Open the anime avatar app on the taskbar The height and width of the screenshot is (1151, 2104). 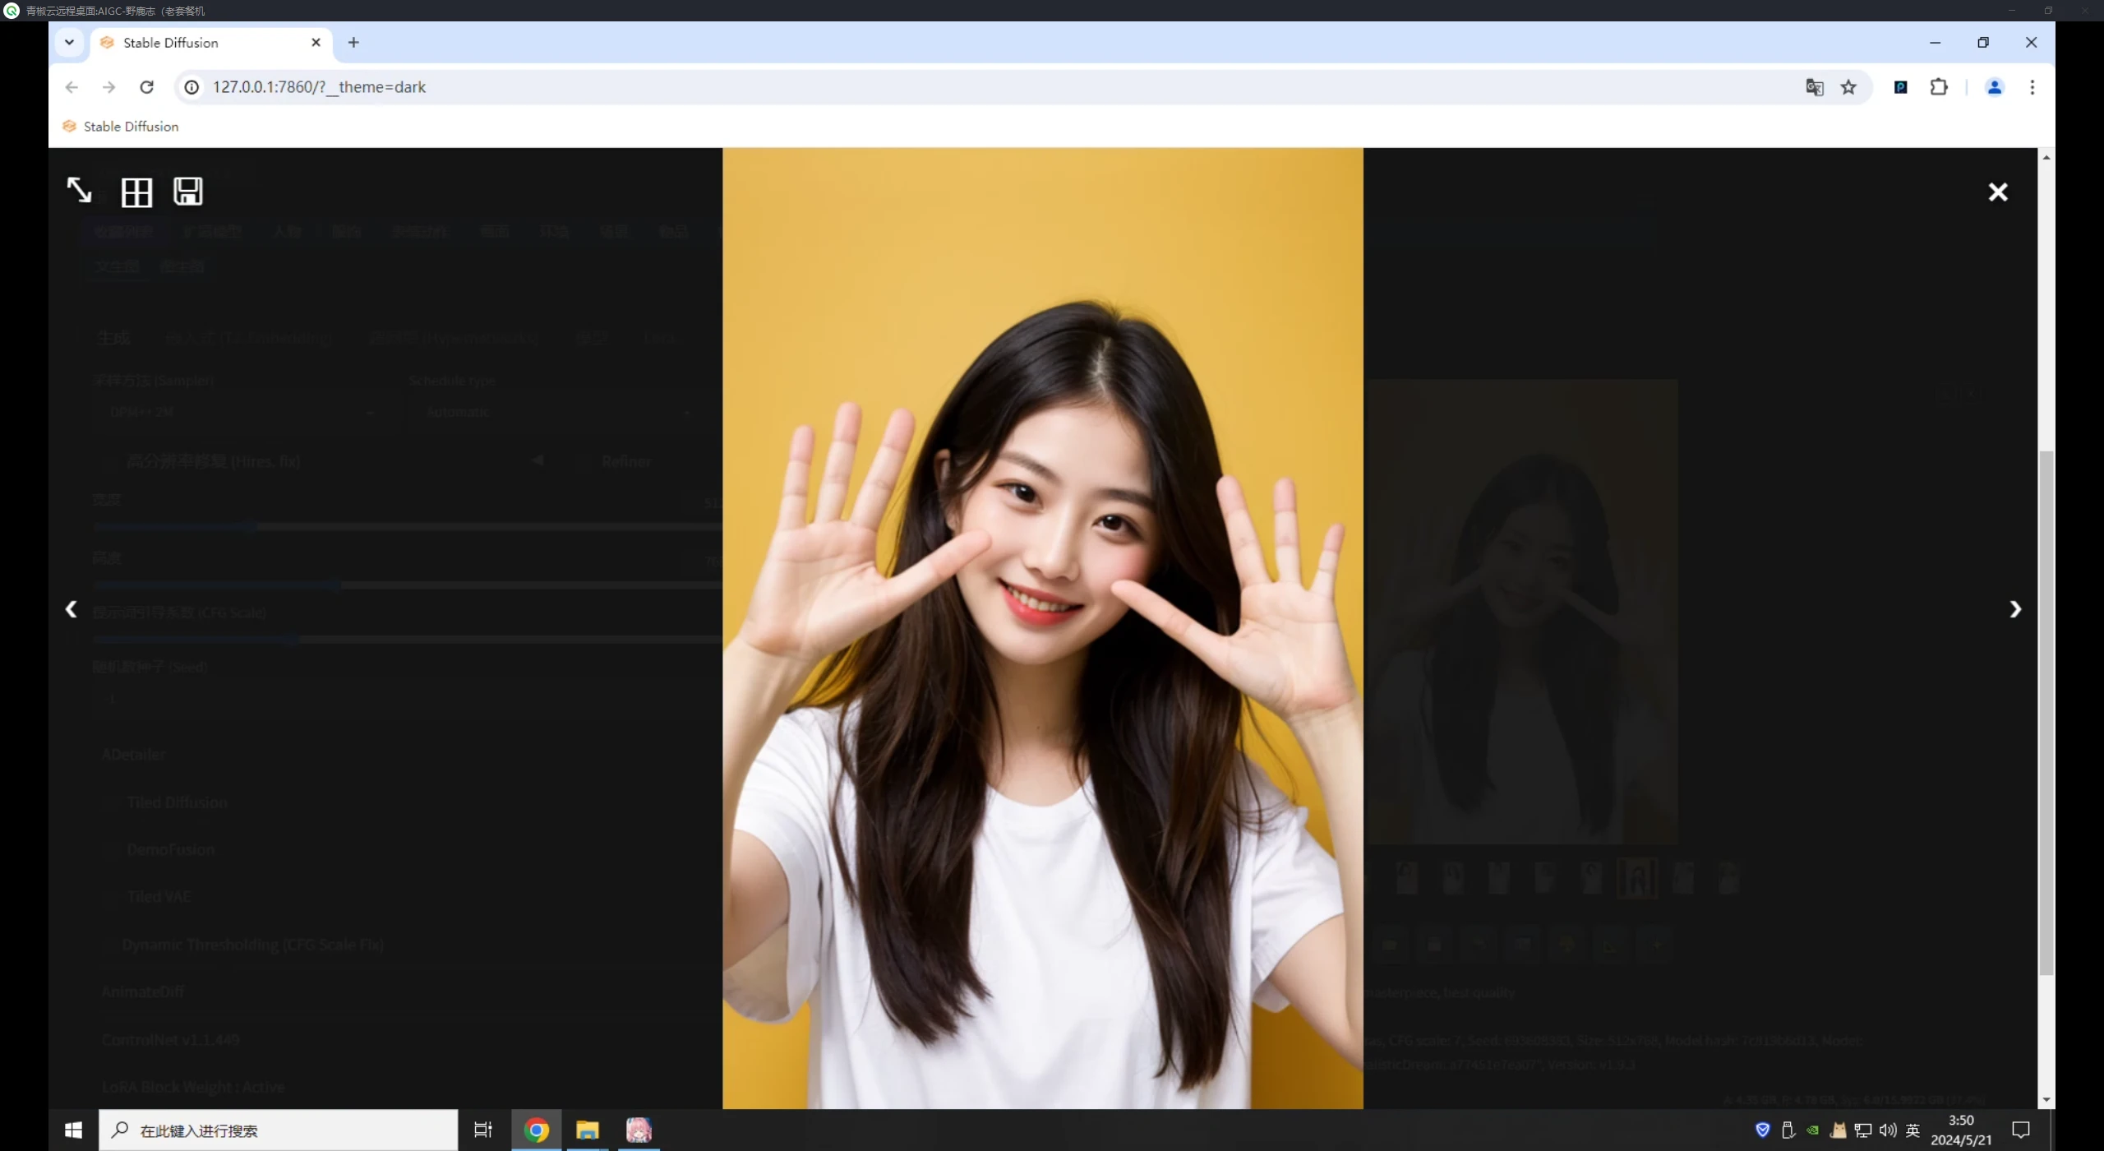(x=639, y=1130)
